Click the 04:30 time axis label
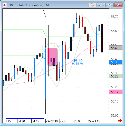Image resolution: width=125 pixels, height=126 pixels. point(21,121)
